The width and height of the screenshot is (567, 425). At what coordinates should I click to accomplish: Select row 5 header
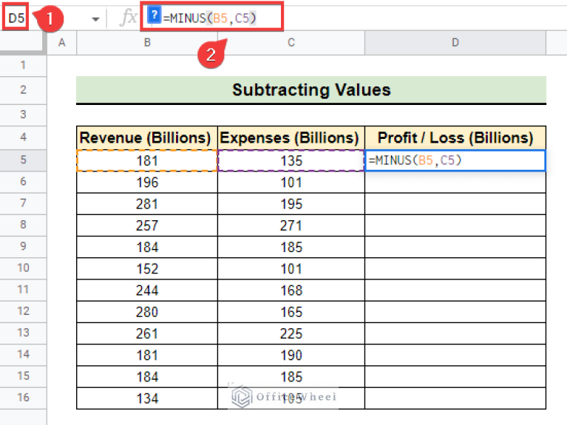[x=23, y=160]
